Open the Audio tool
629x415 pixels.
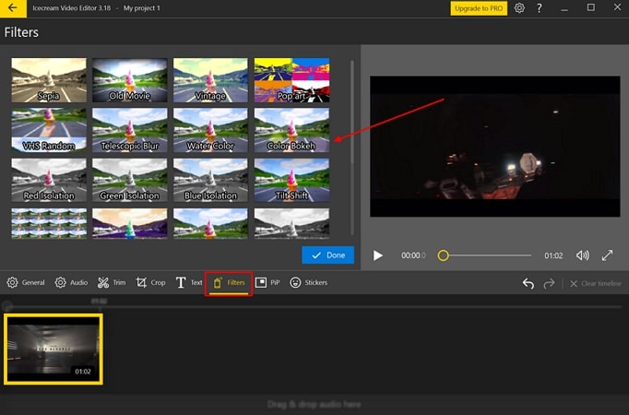click(x=71, y=283)
